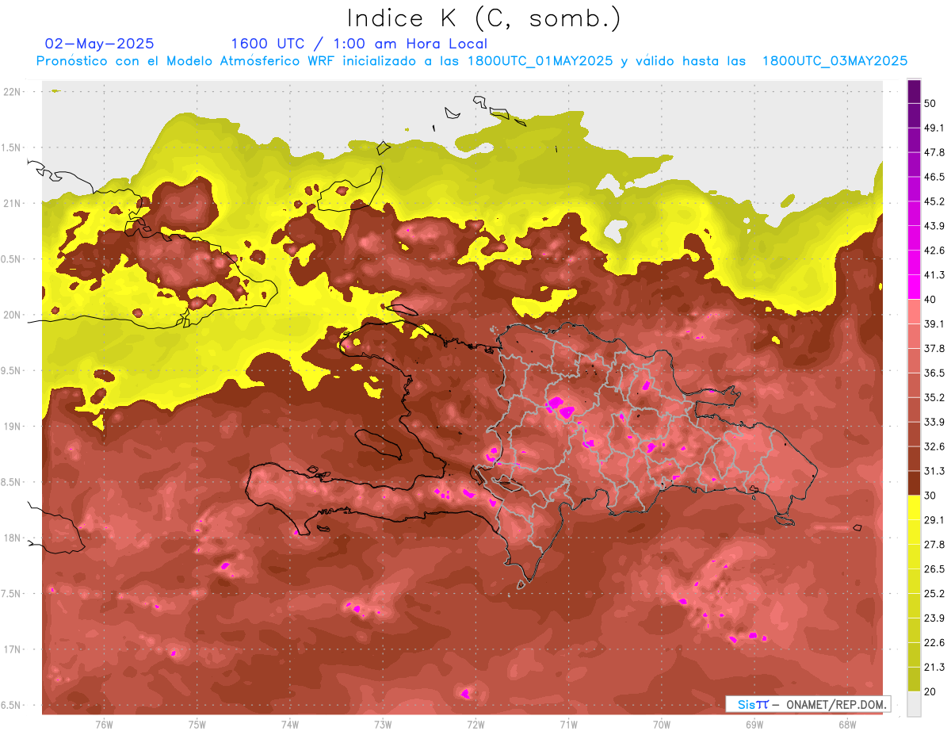Click the 19N latitude label
The image size is (951, 735).
point(13,427)
